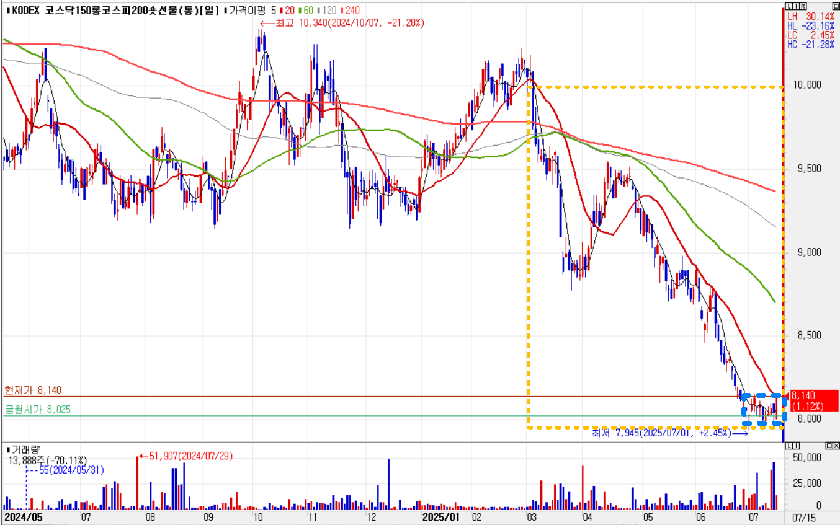Click the L button on volume panel
This screenshot has height=525, width=840.
pos(789,446)
